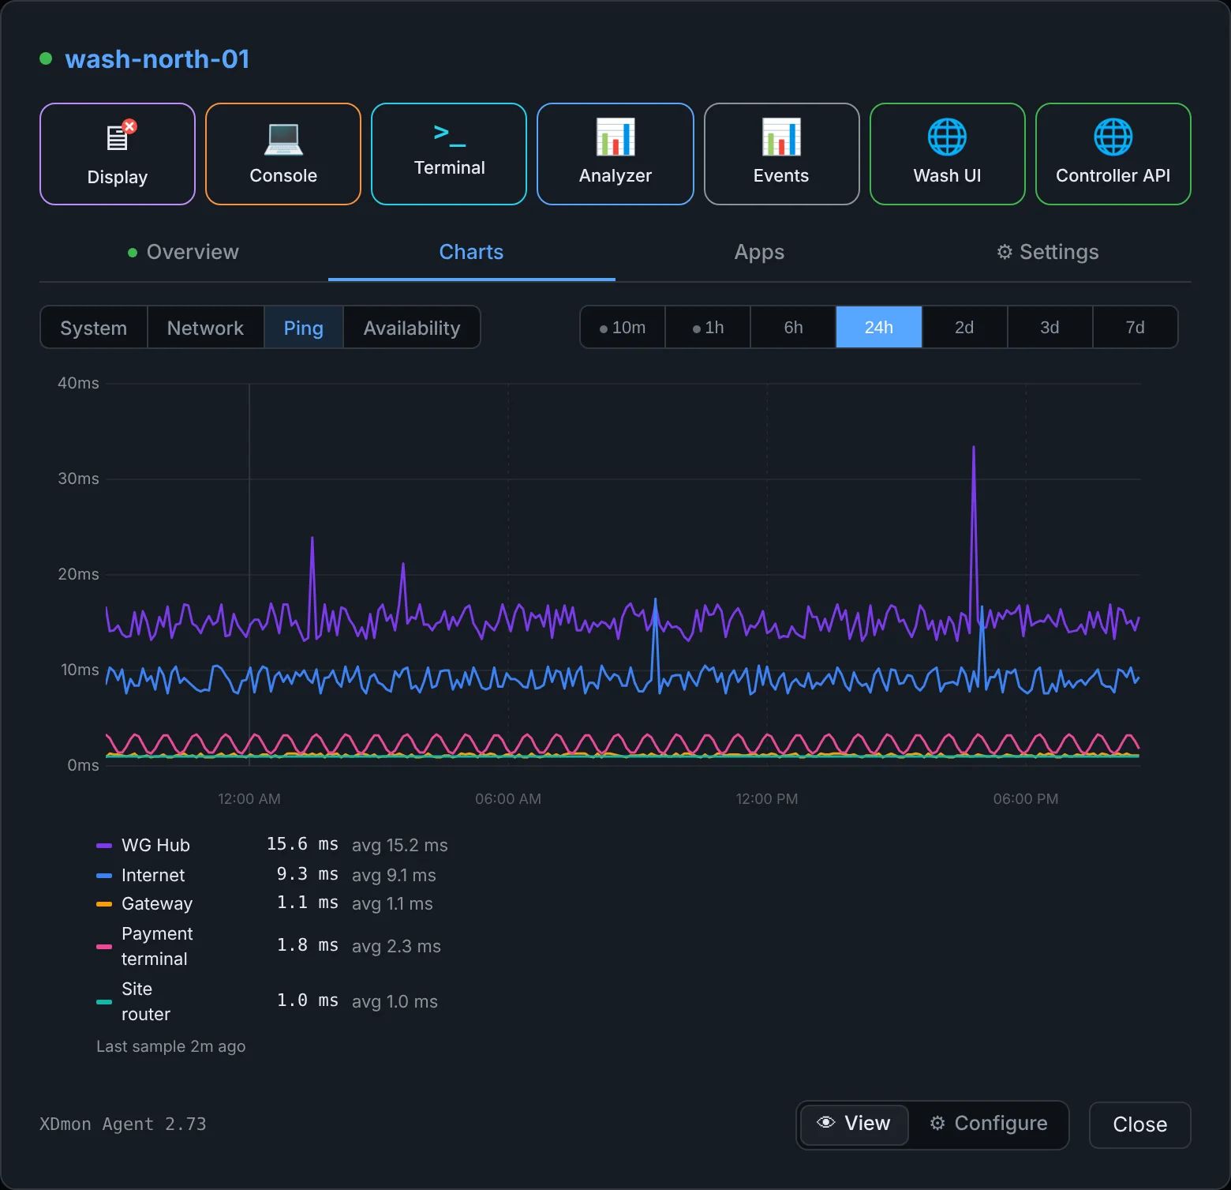
Task: Go to the Apps tab
Action: pos(759,252)
